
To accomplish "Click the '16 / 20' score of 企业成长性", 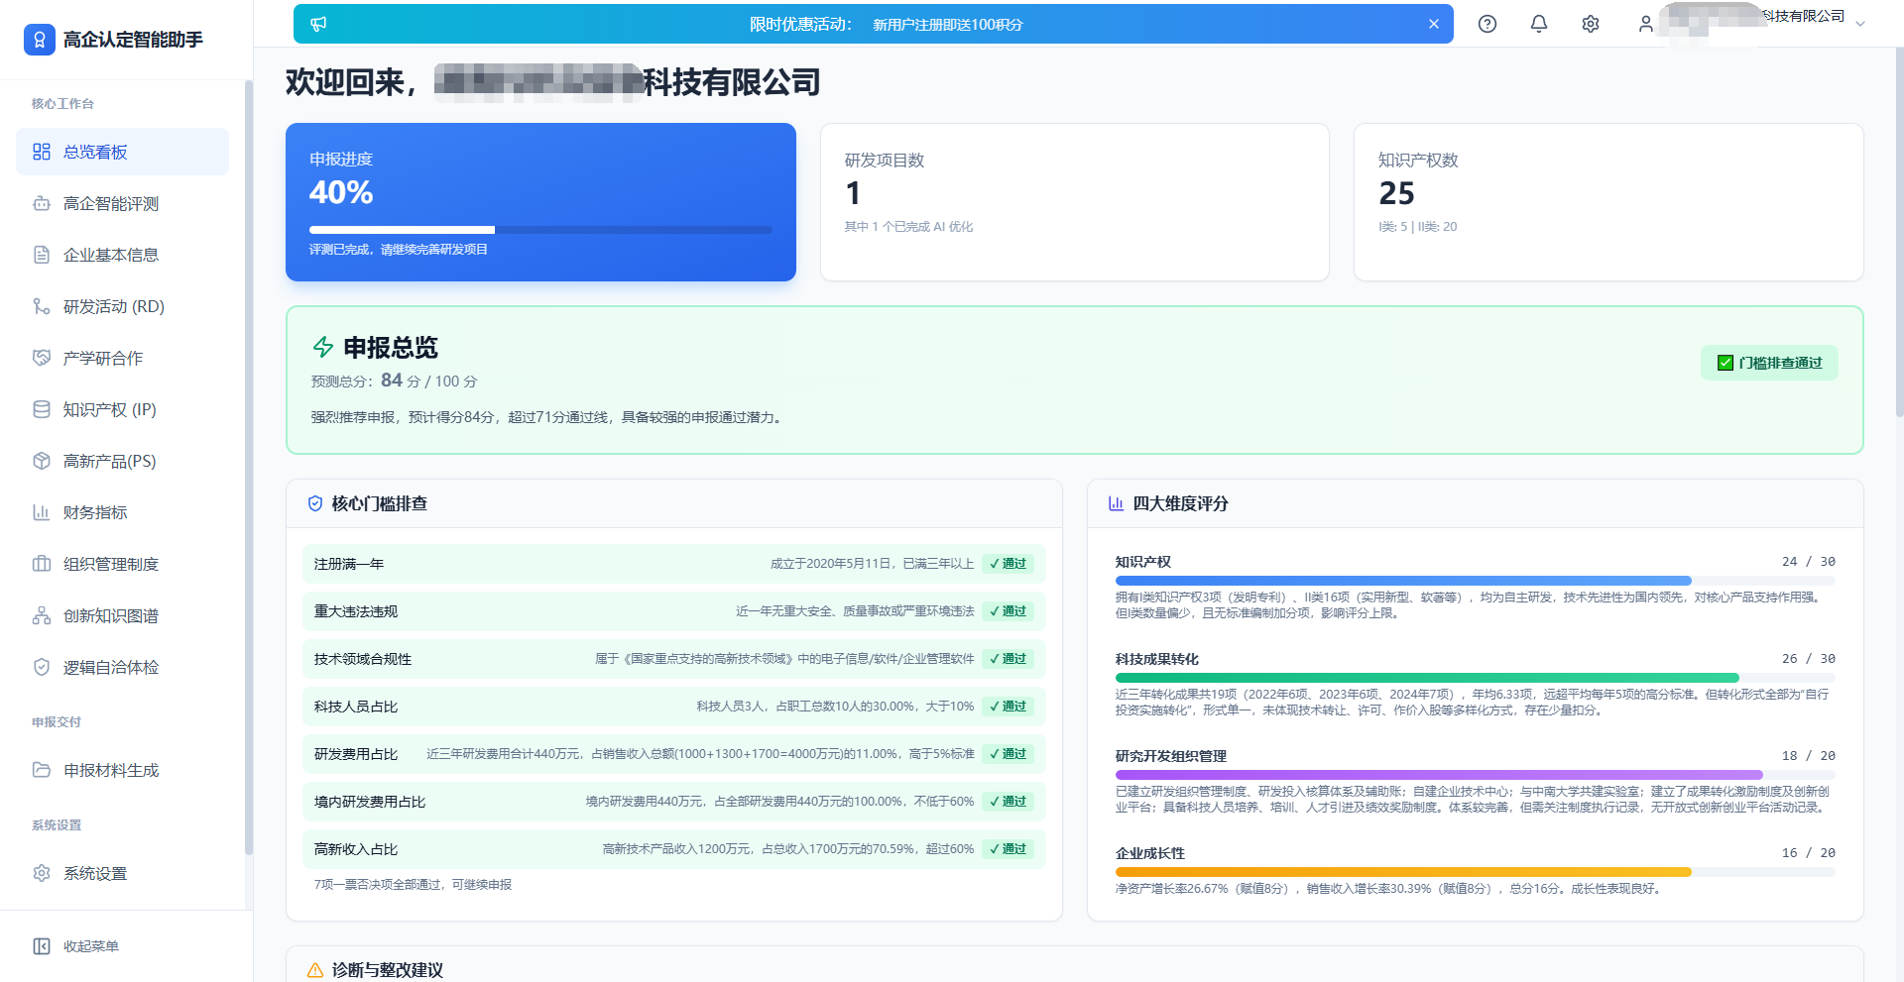I will pos(1809,853).
